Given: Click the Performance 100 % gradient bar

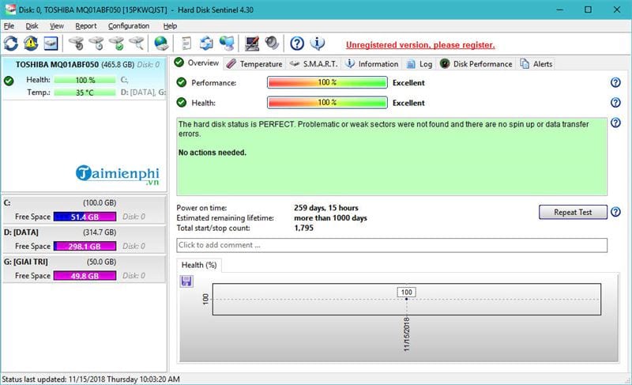Looking at the screenshot, I should tap(327, 82).
